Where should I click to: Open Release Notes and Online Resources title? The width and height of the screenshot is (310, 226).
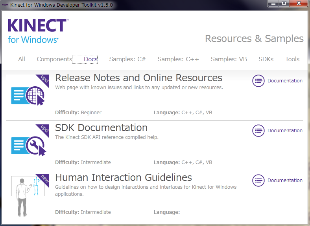tap(138, 78)
